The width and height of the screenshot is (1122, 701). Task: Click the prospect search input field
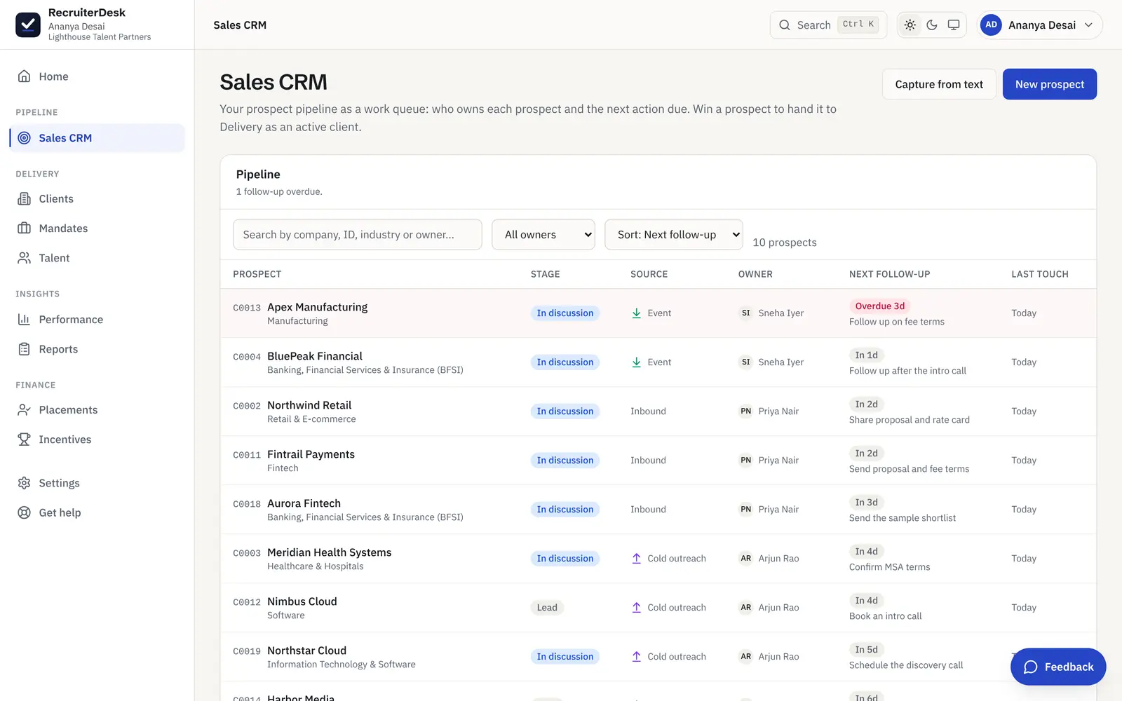click(358, 235)
